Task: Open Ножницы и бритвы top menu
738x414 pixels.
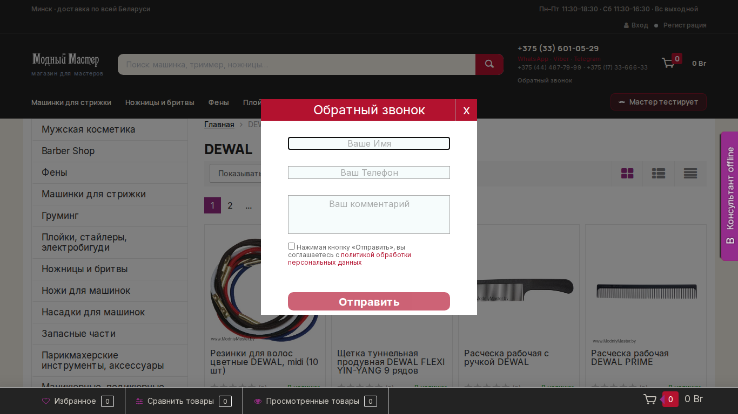Action: [160, 102]
